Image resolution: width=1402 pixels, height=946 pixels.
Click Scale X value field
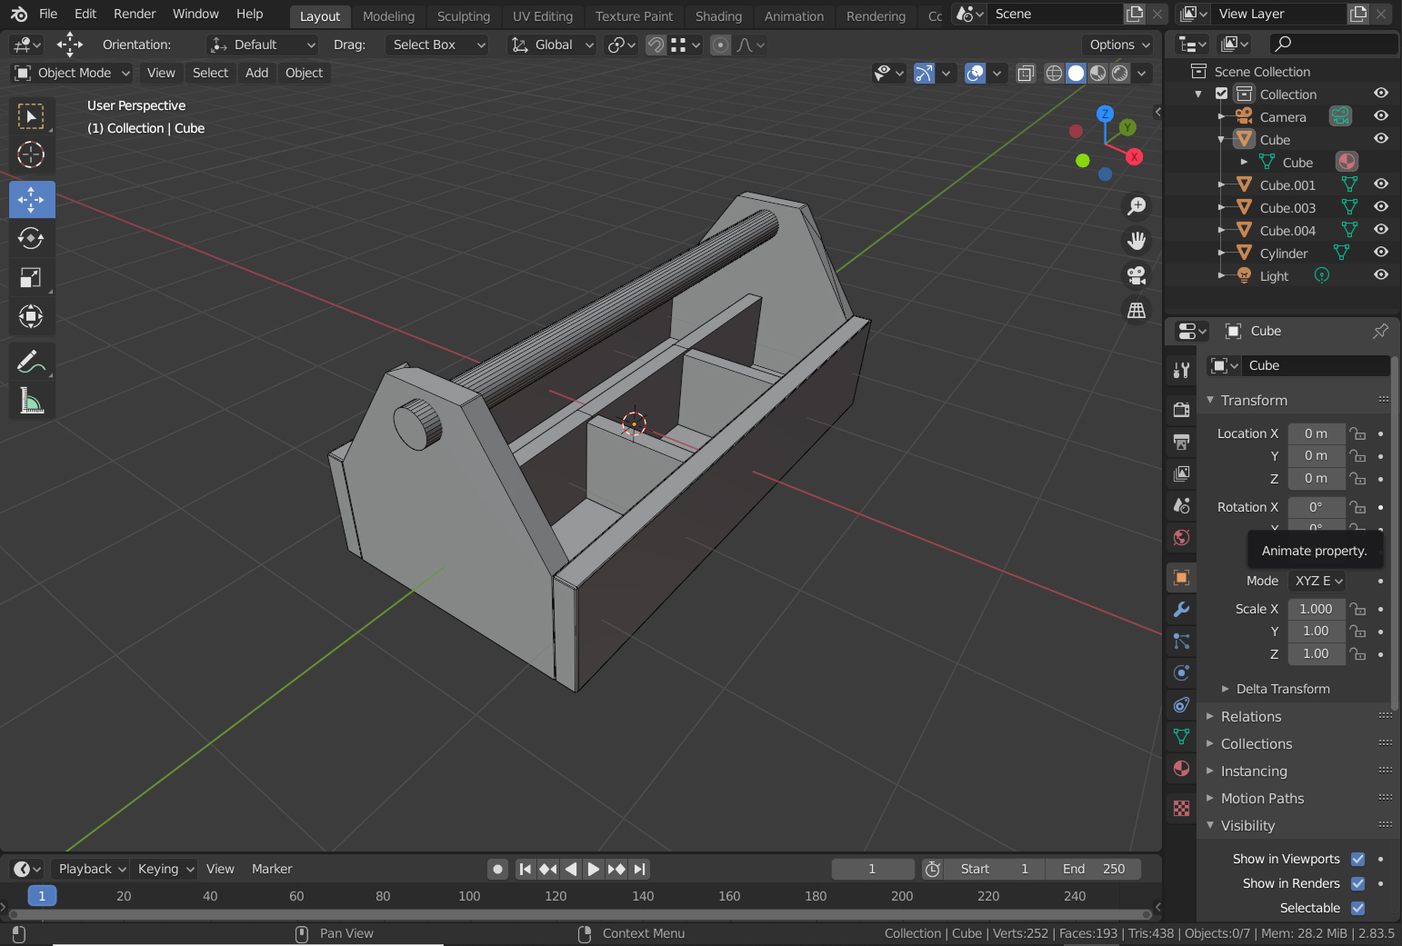pos(1316,609)
